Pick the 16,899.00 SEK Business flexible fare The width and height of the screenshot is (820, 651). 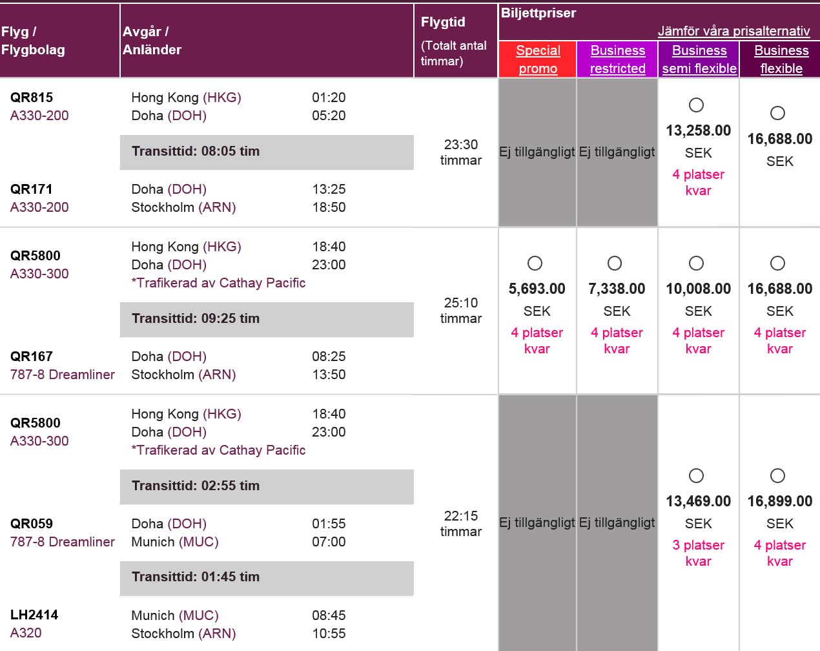click(x=777, y=475)
